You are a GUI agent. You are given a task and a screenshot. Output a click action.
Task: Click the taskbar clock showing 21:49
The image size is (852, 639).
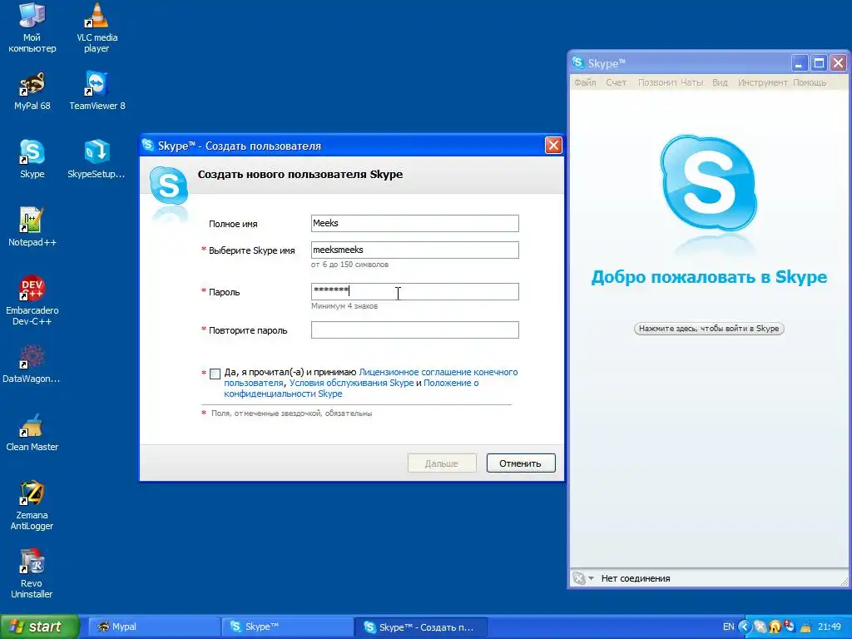tap(830, 627)
